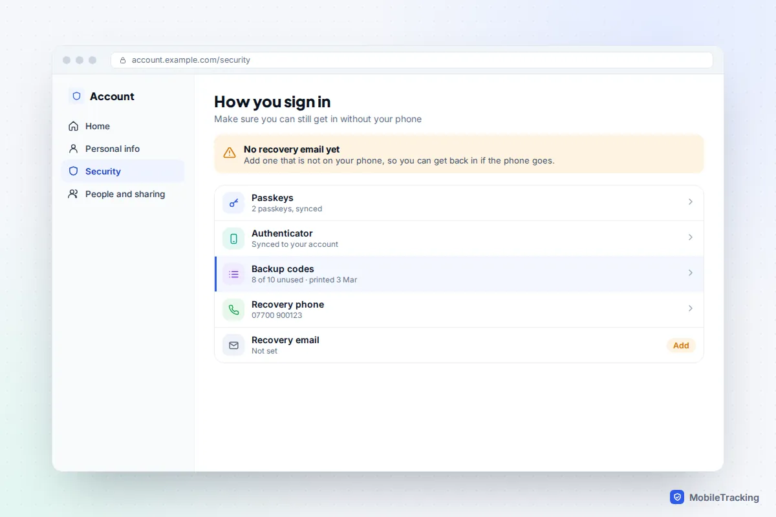
Task: Click the Recovery phone row title
Action: point(288,304)
